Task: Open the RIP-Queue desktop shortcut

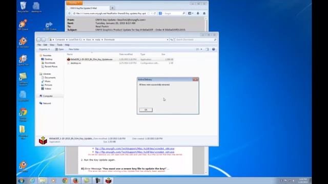Action: (23, 25)
